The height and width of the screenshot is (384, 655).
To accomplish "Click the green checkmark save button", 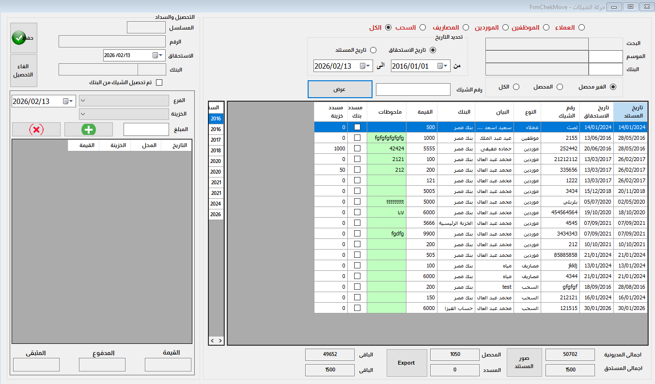I will tap(23, 38).
